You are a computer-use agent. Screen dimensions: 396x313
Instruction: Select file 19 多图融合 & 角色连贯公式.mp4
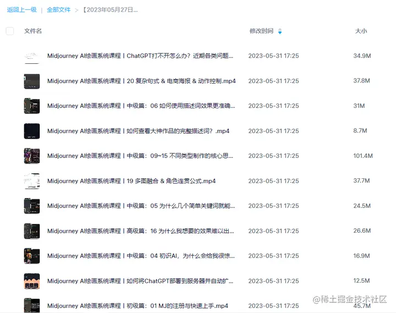click(131, 181)
